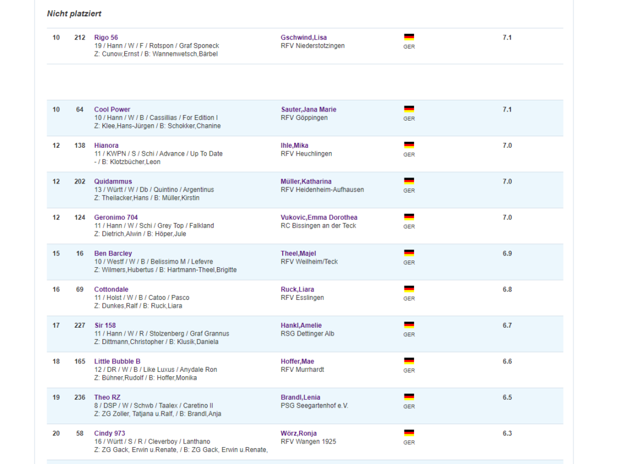This screenshot has height=464, width=620.
Task: Select club text RFV Weilheim/Teck
Action: point(309,262)
